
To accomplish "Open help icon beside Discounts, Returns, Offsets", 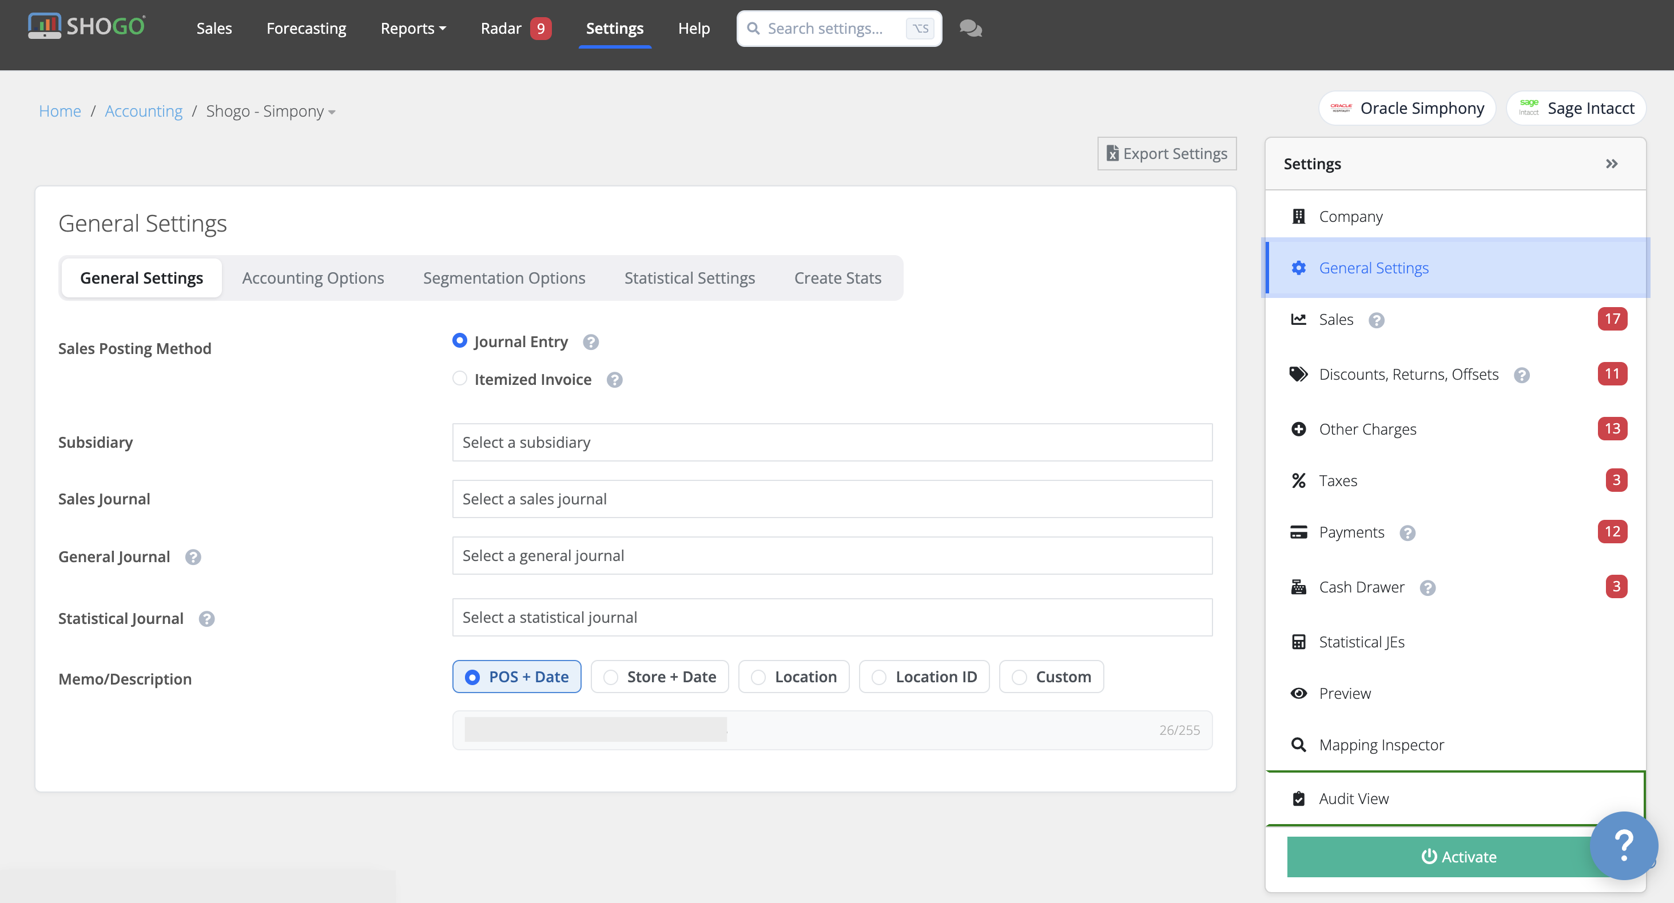I will coord(1521,375).
